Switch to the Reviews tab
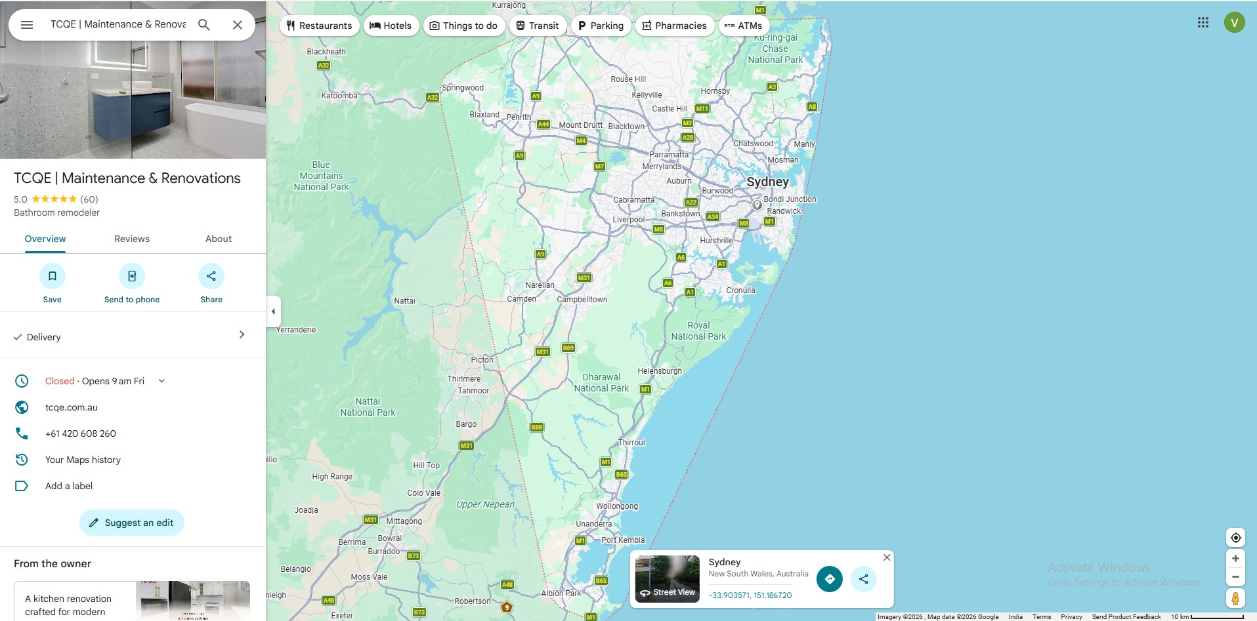 [x=132, y=239]
